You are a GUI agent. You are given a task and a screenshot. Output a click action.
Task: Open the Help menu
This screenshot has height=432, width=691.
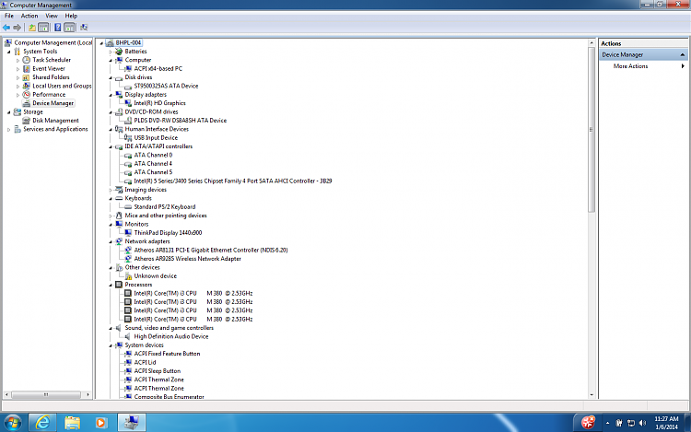(71, 16)
